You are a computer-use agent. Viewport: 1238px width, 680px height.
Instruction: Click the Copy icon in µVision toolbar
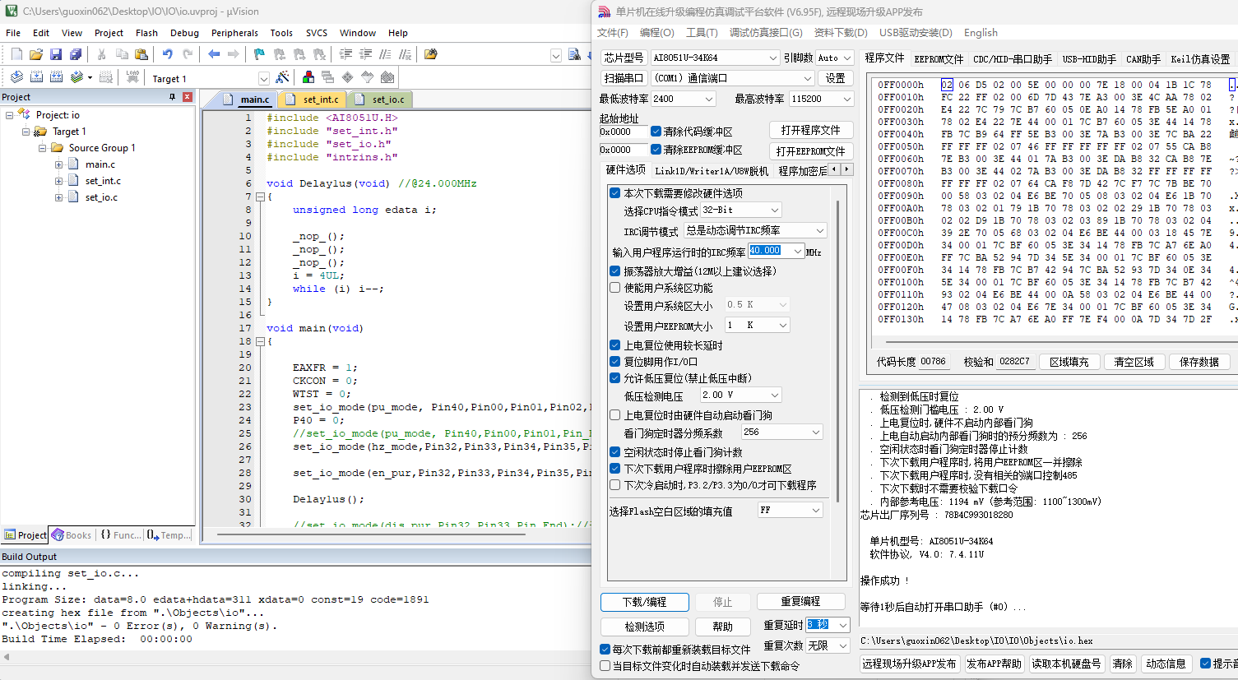tap(122, 54)
